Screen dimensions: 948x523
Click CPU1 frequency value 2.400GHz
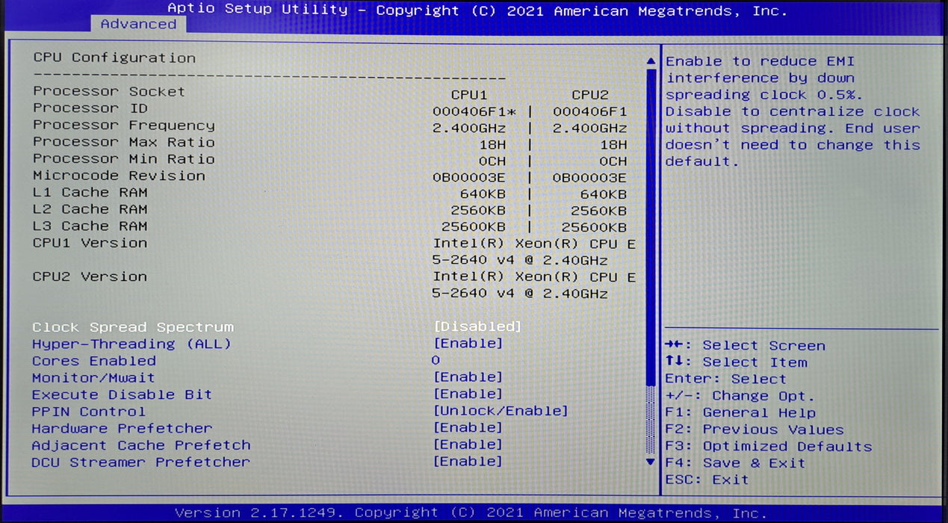point(469,129)
